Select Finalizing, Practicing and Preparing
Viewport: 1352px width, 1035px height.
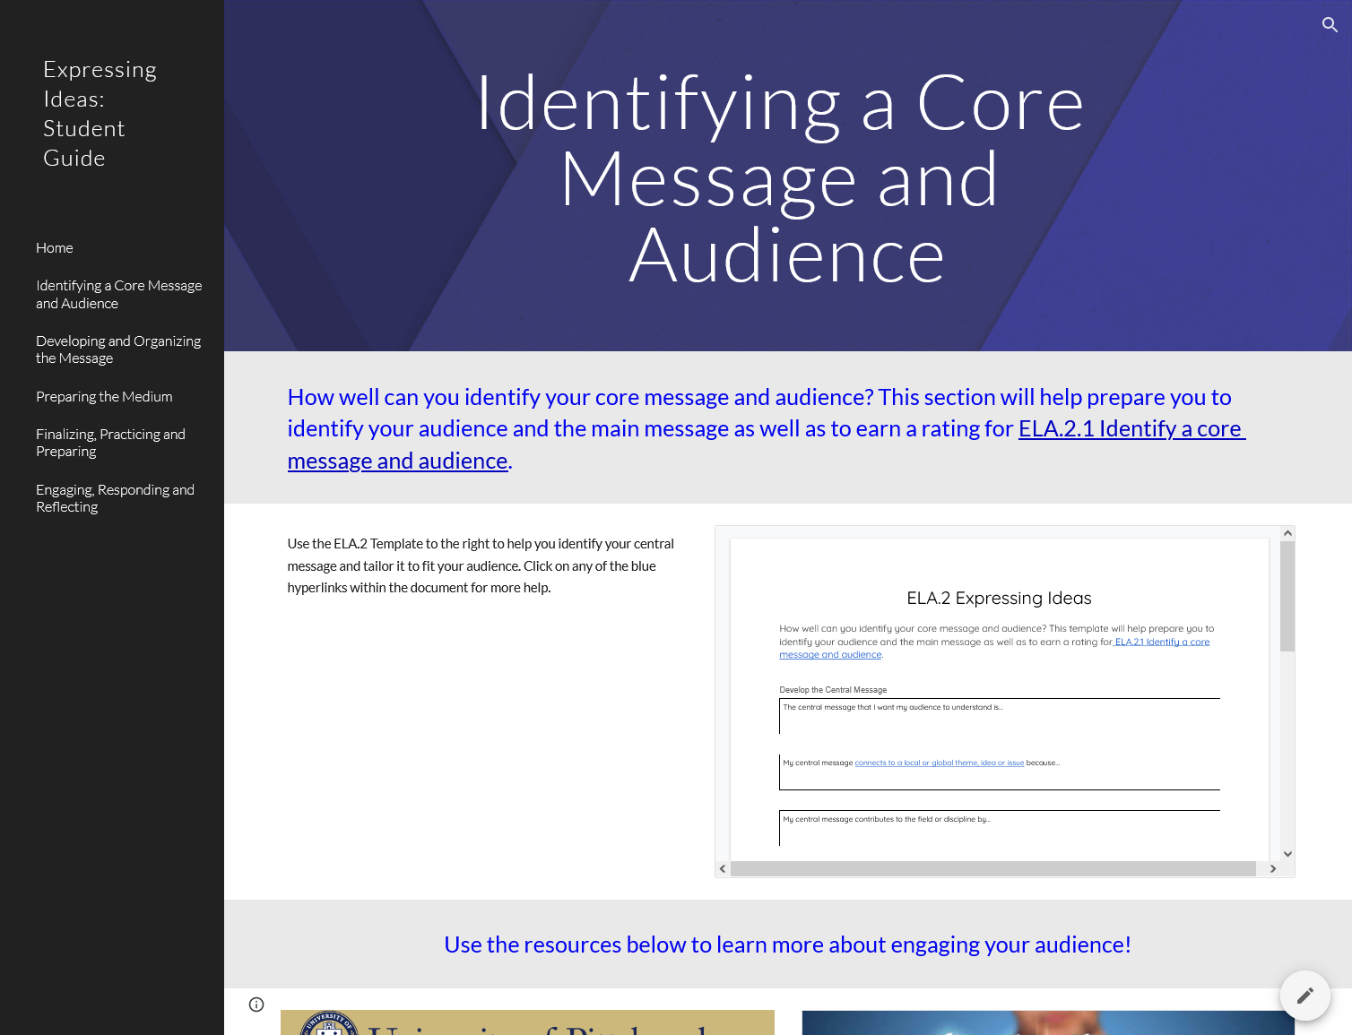point(110,443)
